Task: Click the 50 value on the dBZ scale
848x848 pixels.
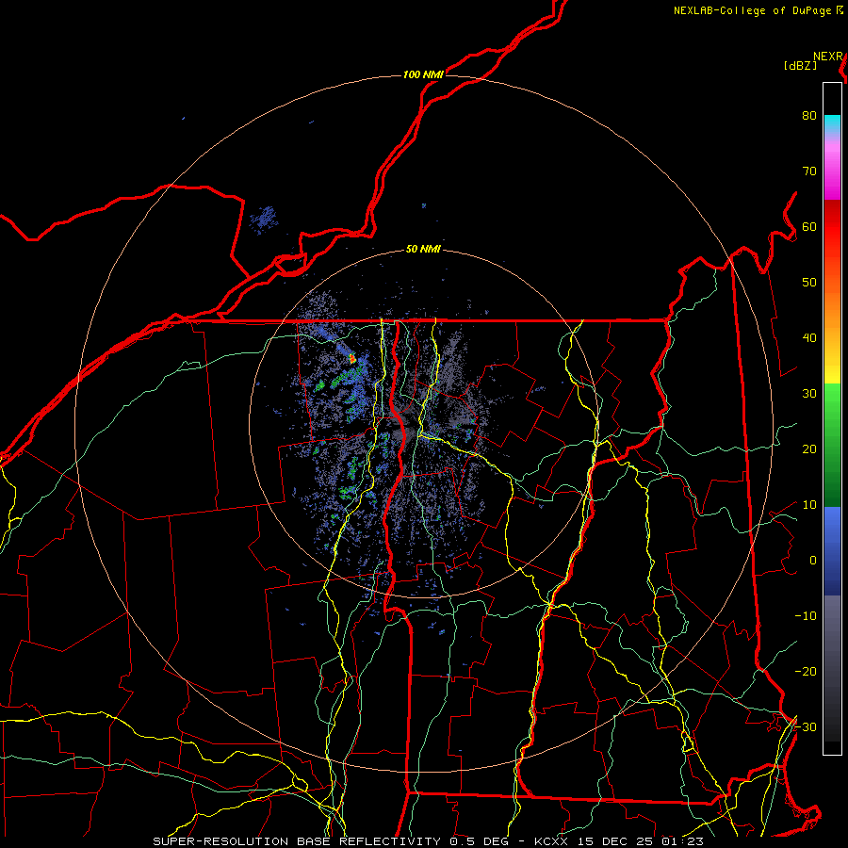Action: pyautogui.click(x=809, y=283)
